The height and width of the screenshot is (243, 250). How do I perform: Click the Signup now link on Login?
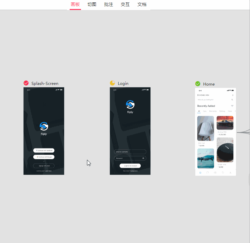click(134, 171)
